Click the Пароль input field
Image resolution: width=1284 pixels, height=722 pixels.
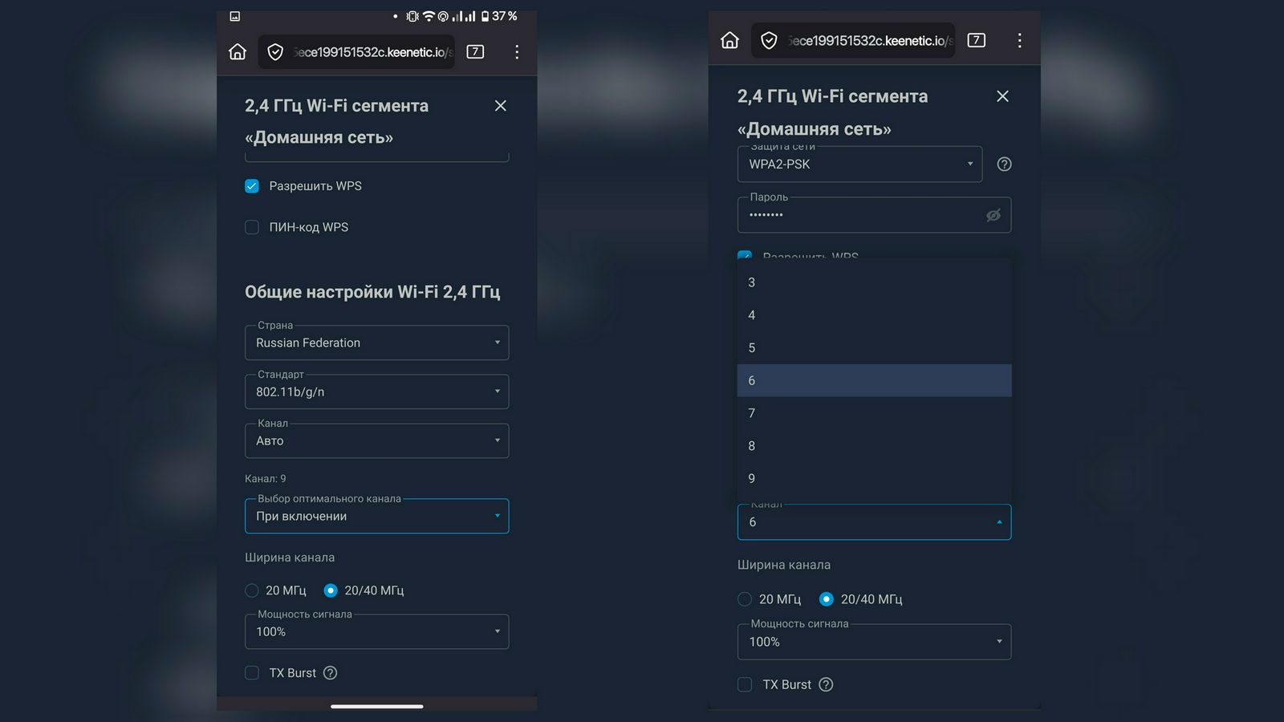(859, 216)
